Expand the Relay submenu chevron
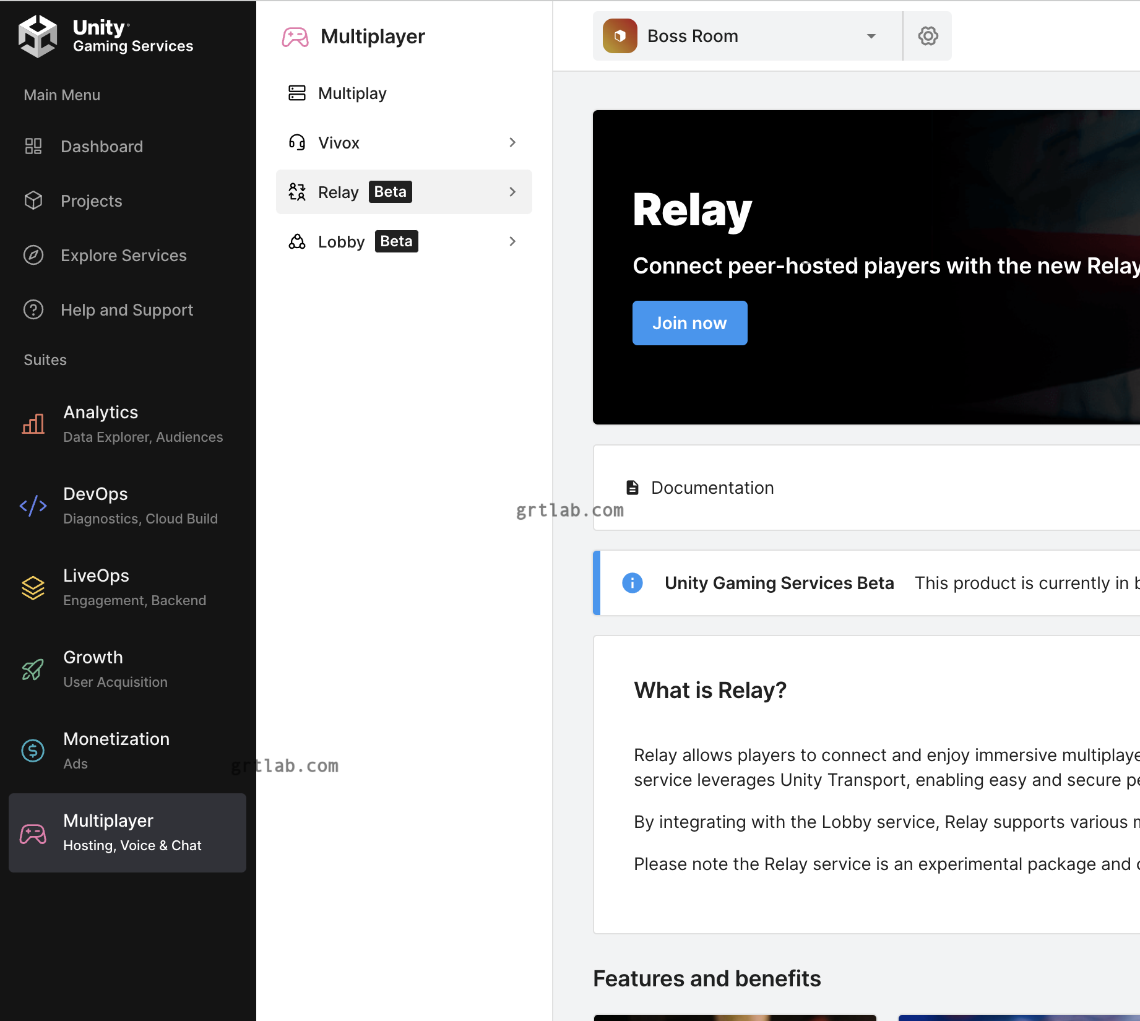 (512, 192)
